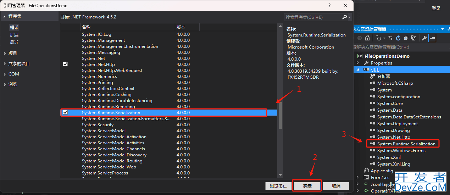
Task: Select System.configuration reference in Solution Explorer
Action: [399, 96]
